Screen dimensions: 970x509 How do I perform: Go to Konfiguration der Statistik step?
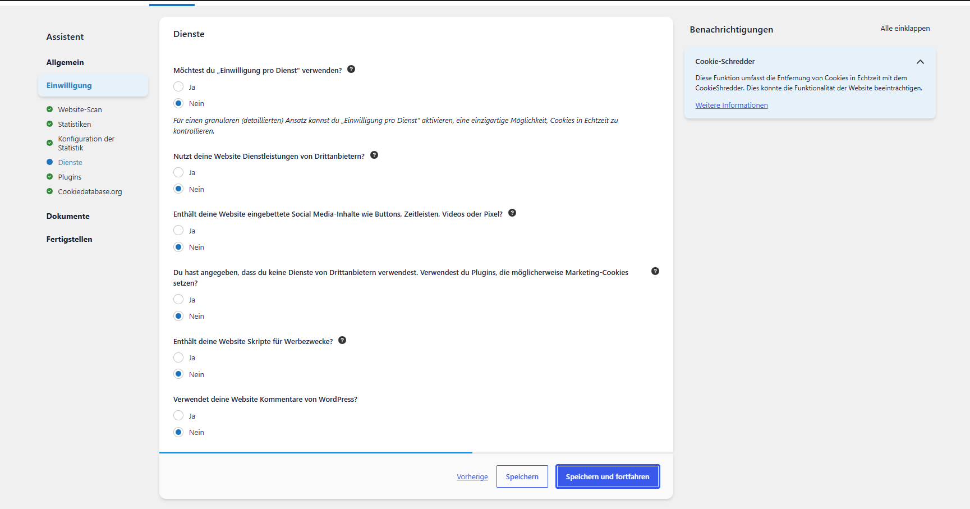tap(86, 143)
